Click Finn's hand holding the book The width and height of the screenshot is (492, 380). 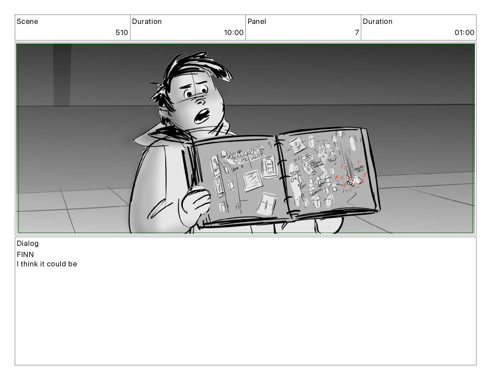195,206
